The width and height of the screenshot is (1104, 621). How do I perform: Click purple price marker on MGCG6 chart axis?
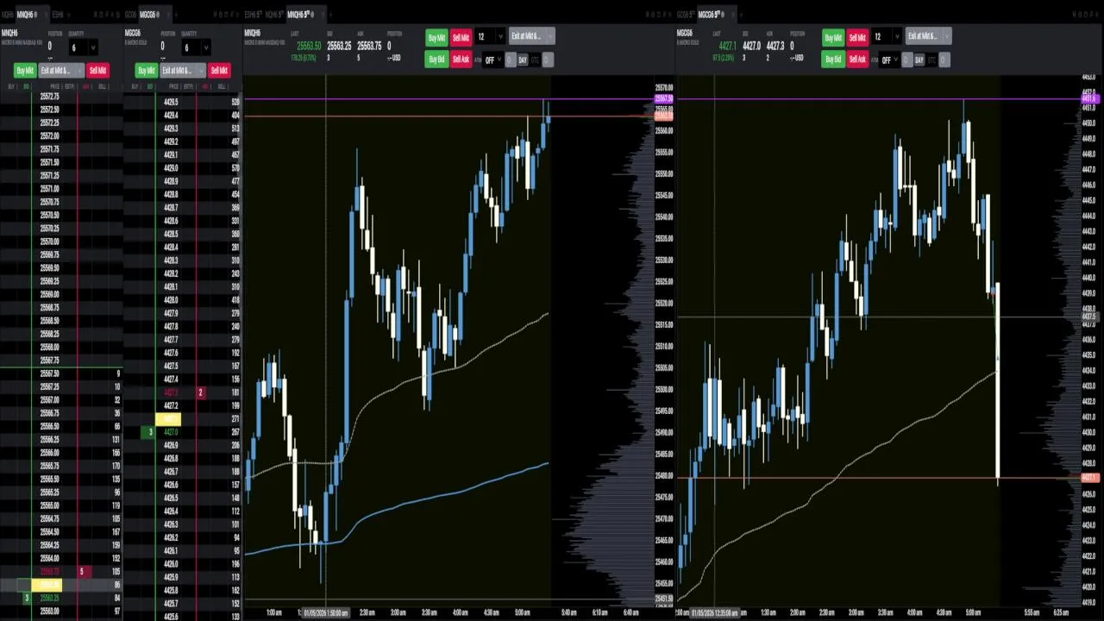click(1090, 99)
